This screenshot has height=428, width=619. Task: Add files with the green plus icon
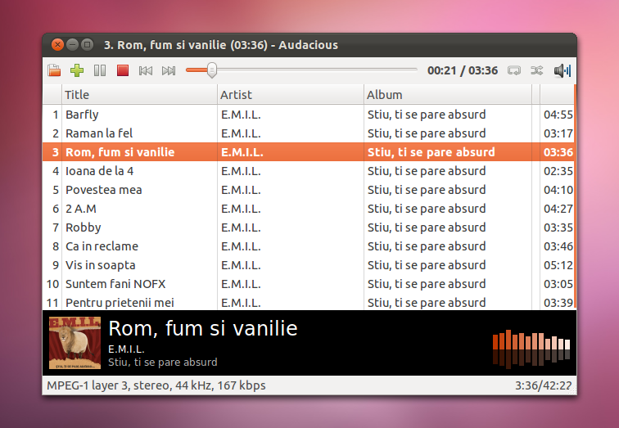pyautogui.click(x=77, y=70)
